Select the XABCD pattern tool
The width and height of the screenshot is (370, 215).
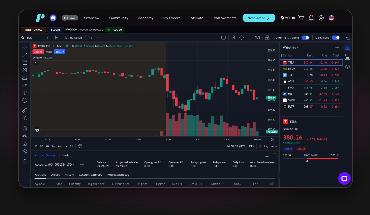coord(25,70)
